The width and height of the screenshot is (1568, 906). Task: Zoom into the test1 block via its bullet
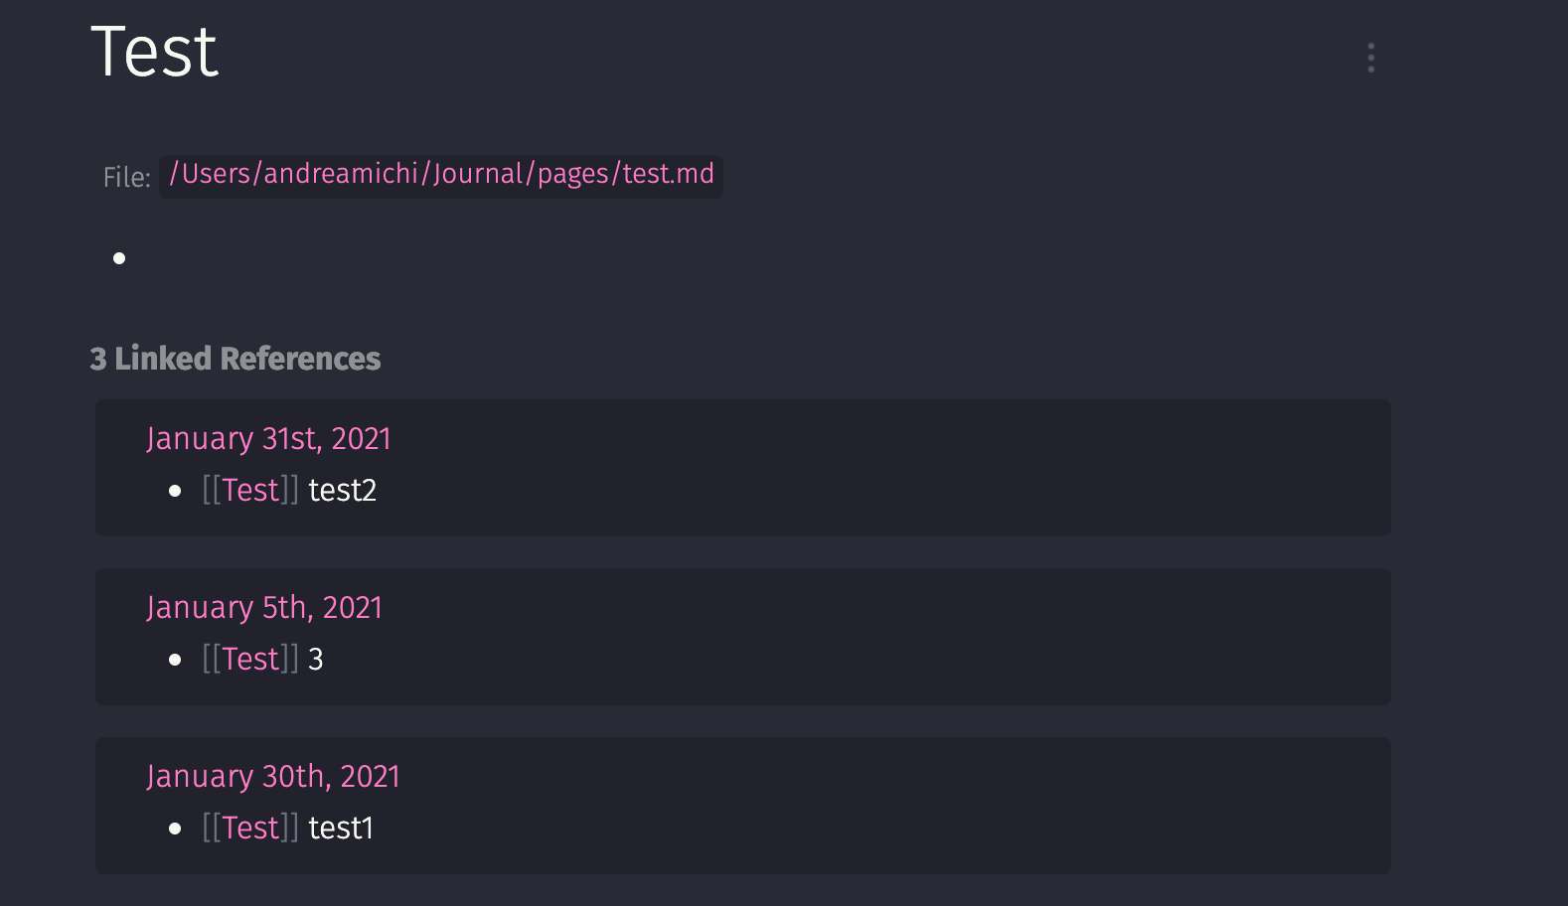coord(176,828)
